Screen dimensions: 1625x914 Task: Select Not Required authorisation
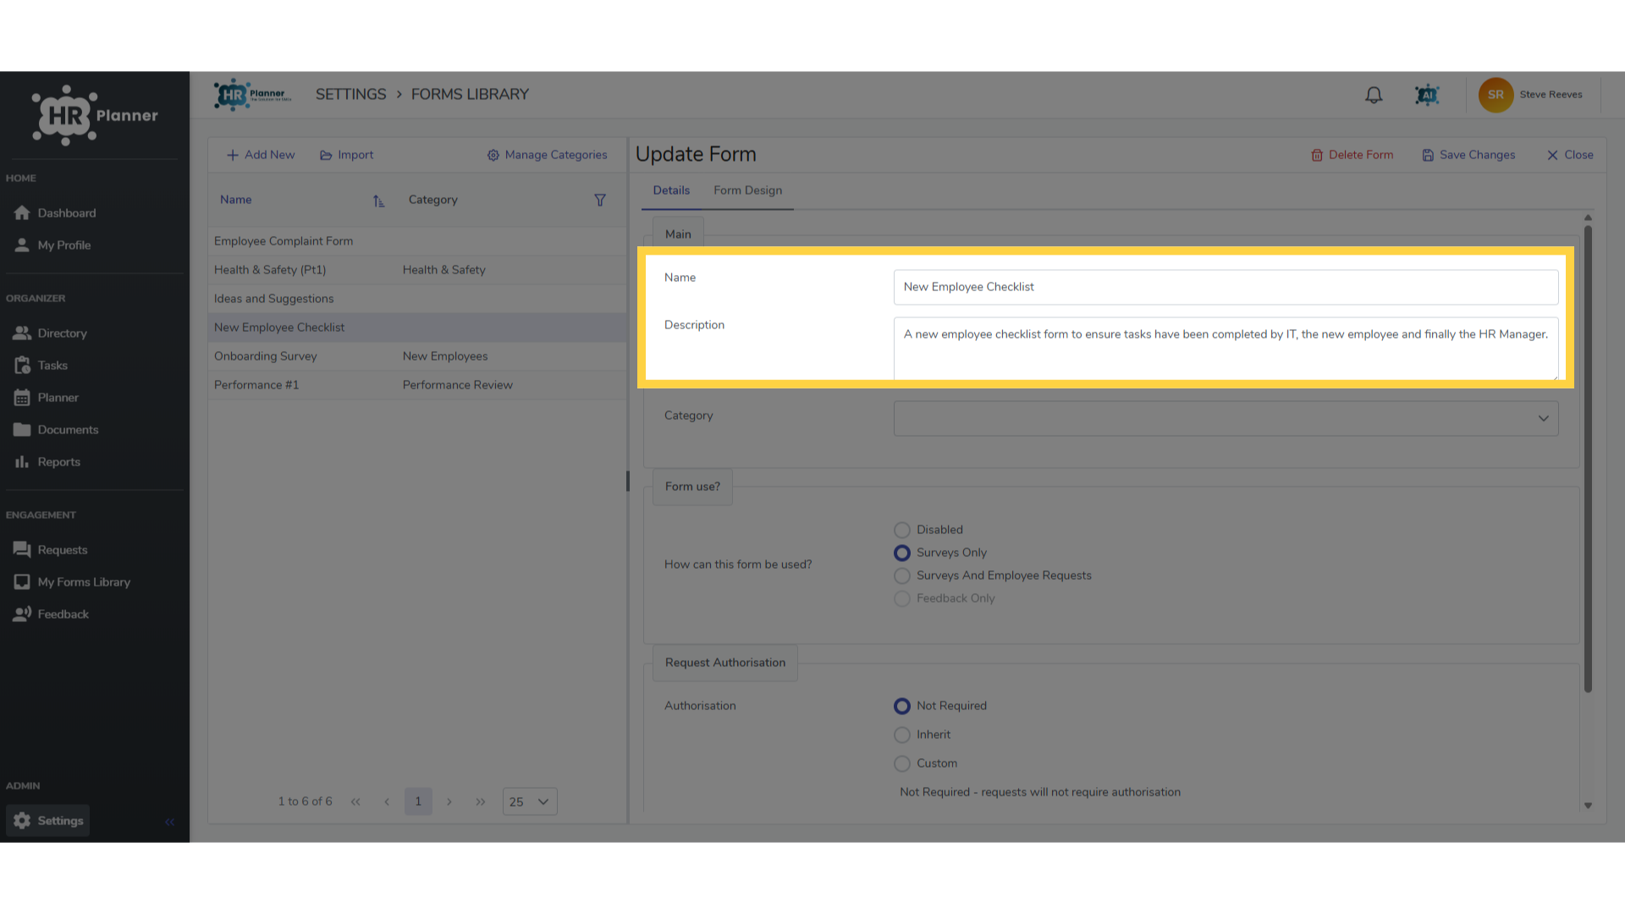pyautogui.click(x=902, y=706)
